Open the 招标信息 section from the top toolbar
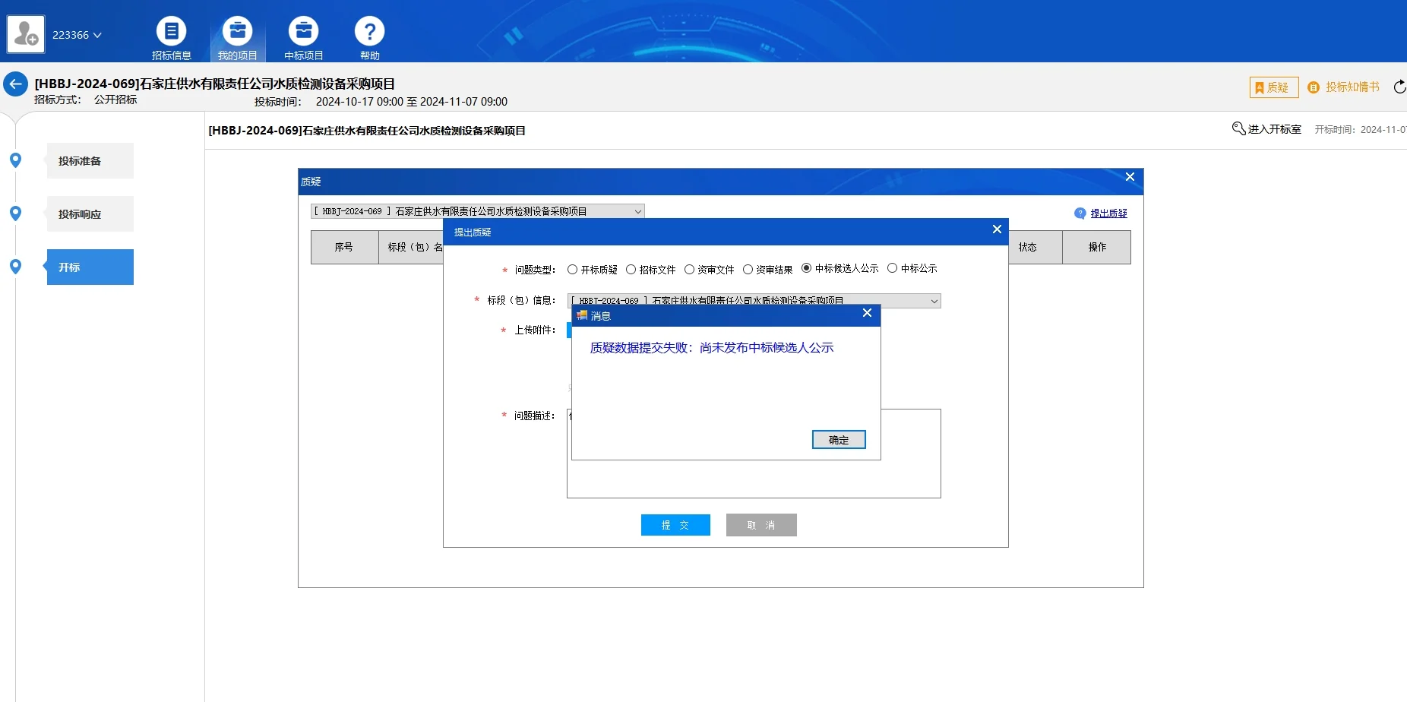Screen dimensions: 1407x702 [x=172, y=34]
